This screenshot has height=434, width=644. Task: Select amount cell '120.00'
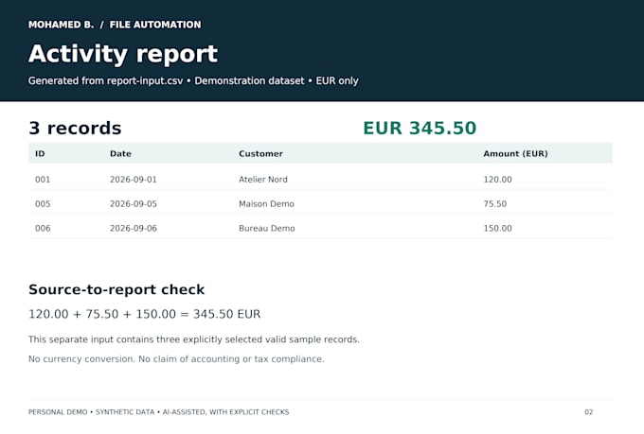click(x=497, y=180)
